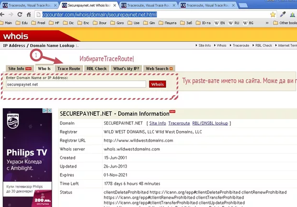
Task: Click the bar chart extension icon
Action: tap(292, 14)
